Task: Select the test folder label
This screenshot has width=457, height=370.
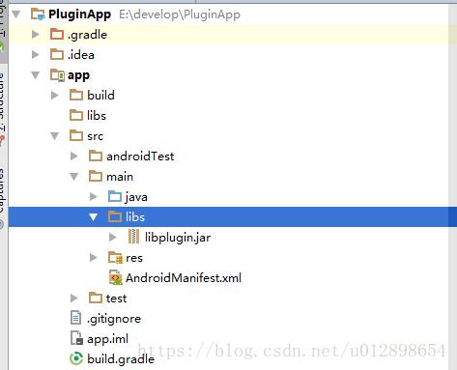Action: pyautogui.click(x=116, y=299)
